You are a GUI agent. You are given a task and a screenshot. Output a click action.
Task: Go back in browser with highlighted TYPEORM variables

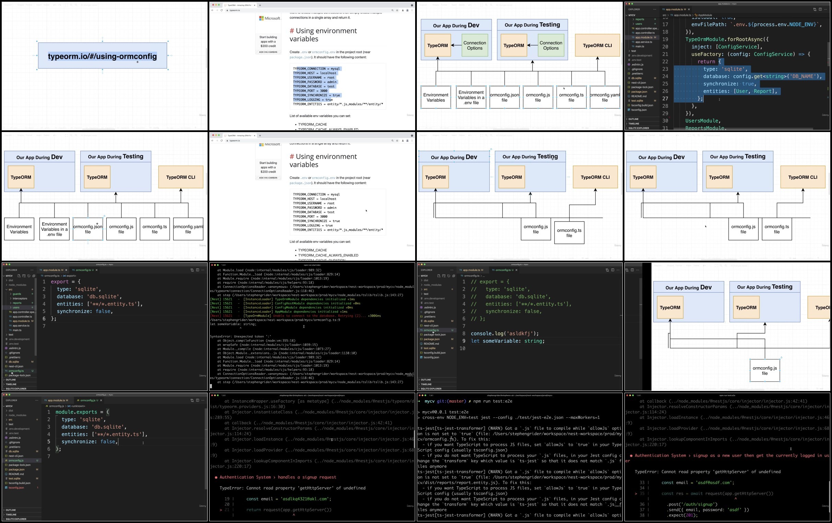point(212,10)
